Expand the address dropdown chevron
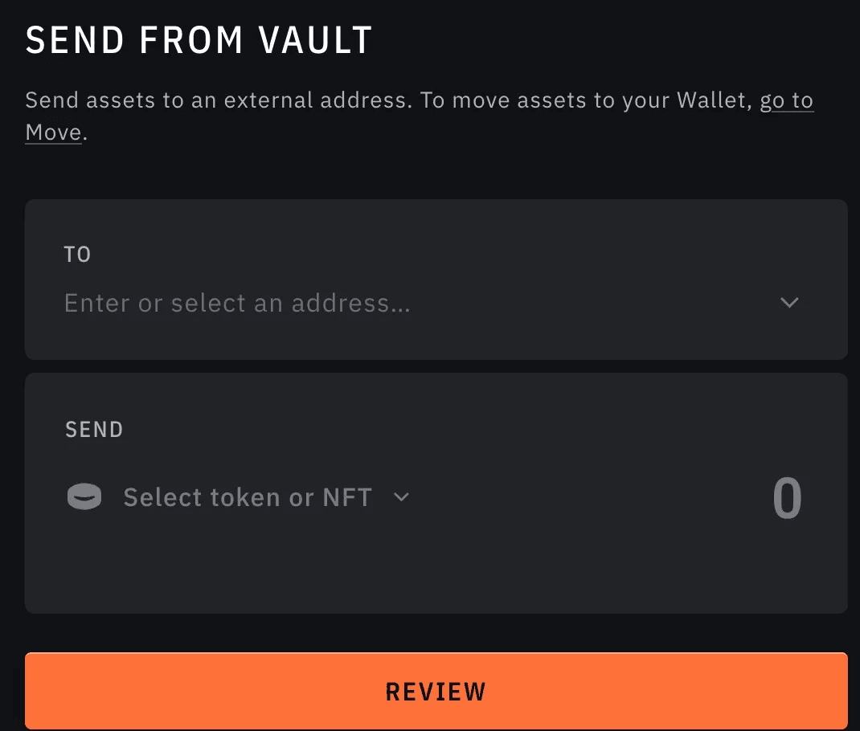This screenshot has width=860, height=731. pos(789,303)
